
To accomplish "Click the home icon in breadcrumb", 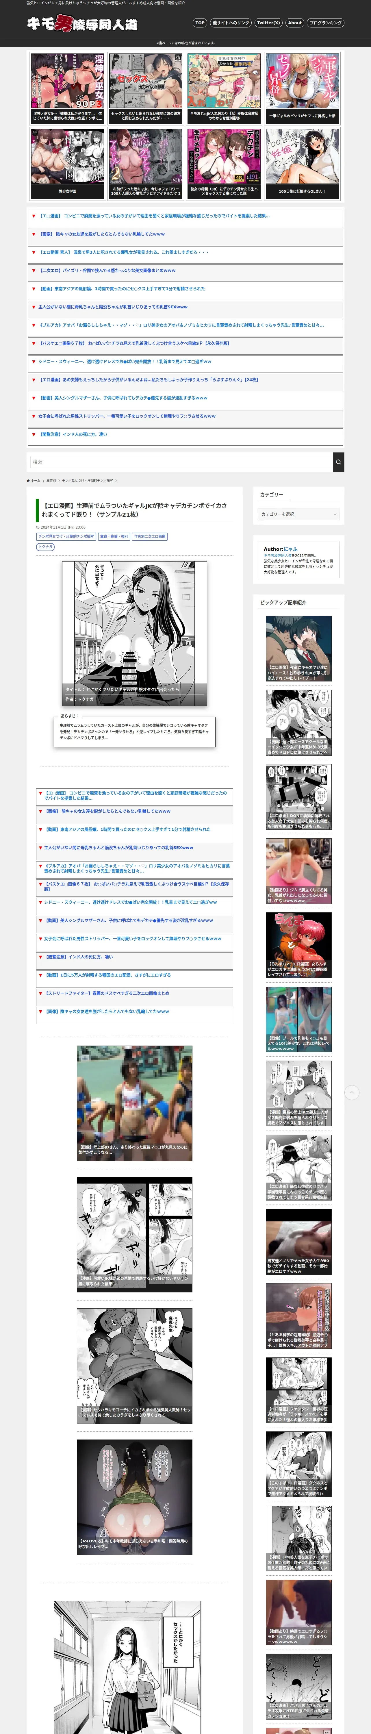I will (x=28, y=481).
